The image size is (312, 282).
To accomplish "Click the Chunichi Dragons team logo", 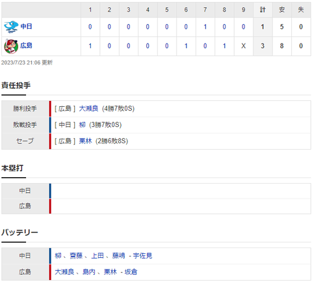I will (11, 27).
